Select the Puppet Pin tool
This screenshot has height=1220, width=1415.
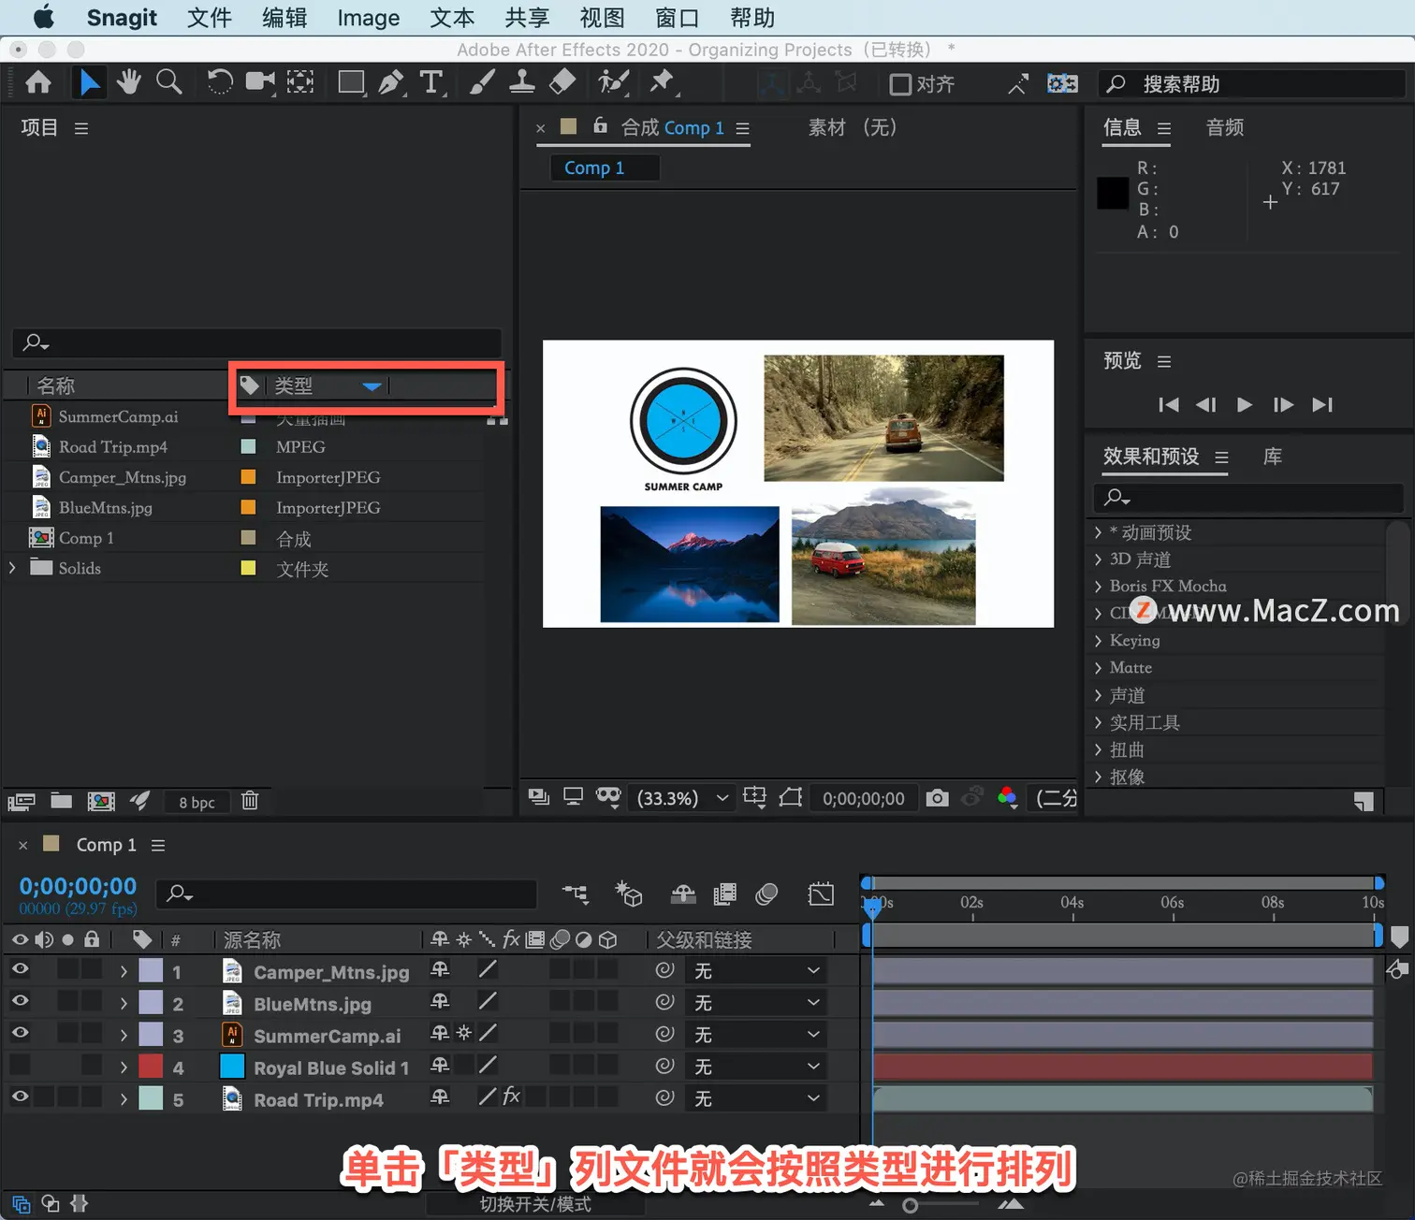tap(663, 83)
